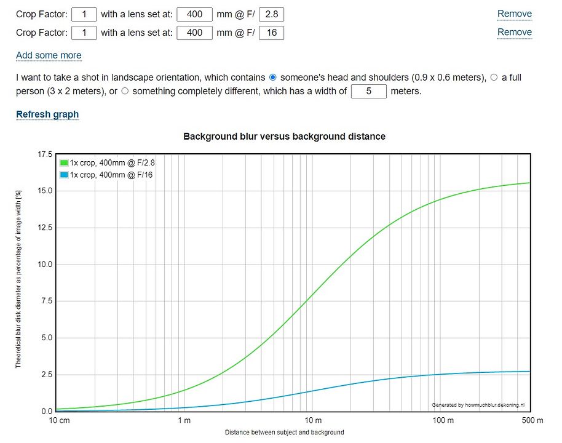562x443 pixels.
Task: Click the Crop Factor field for the F/16 lens
Action: click(x=84, y=33)
